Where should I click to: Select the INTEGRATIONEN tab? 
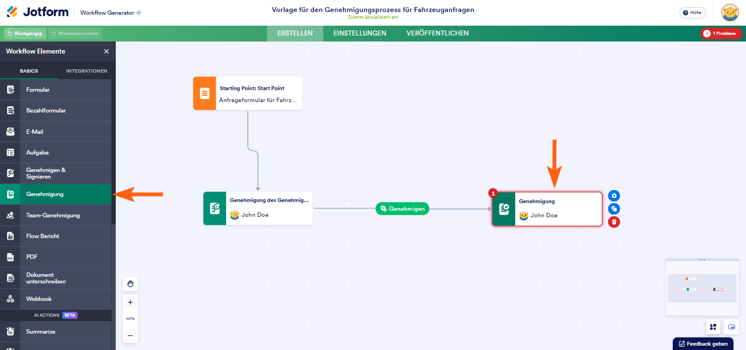87,71
